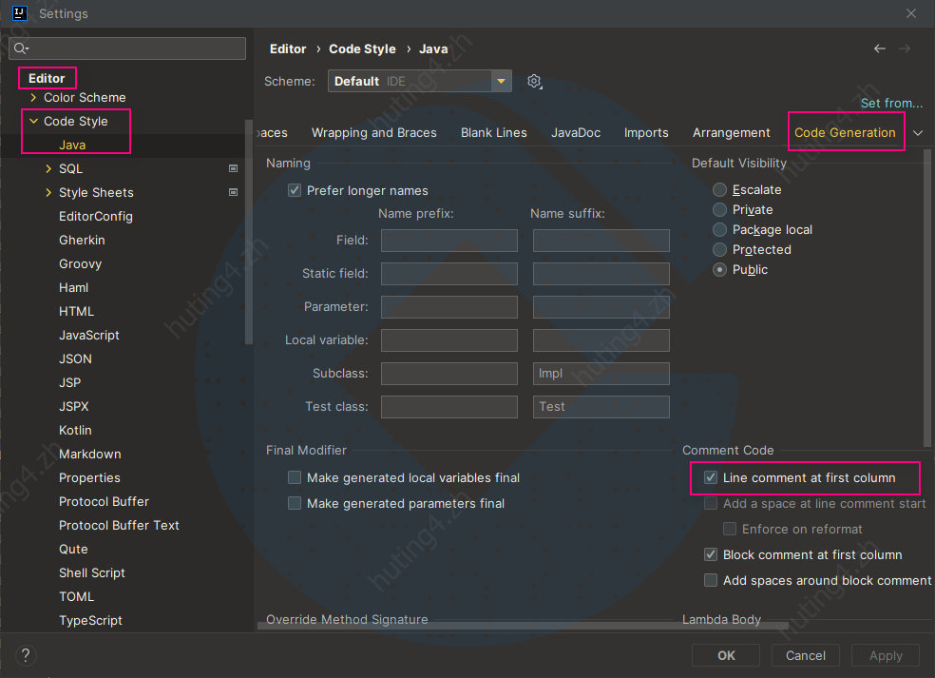Select the Protected visibility radio button
This screenshot has width=935, height=678.
click(x=719, y=249)
